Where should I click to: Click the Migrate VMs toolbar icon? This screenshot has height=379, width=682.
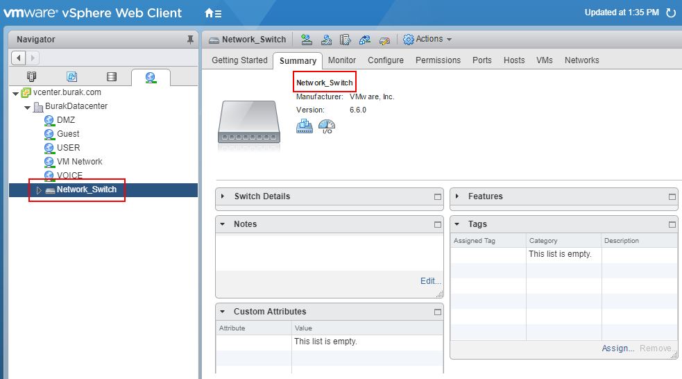(x=365, y=40)
